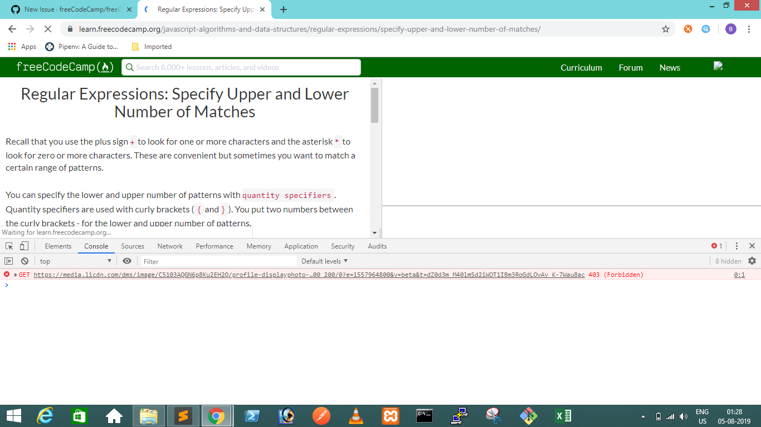Show console sidebar with the panel toggle icon

pyautogui.click(x=8, y=261)
